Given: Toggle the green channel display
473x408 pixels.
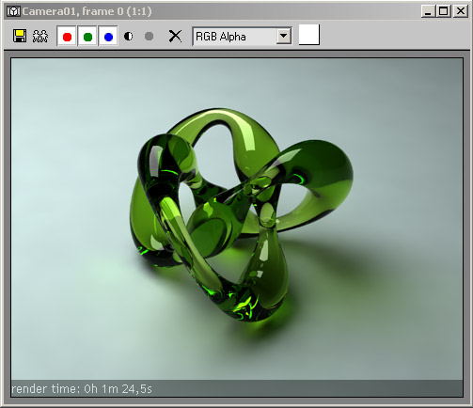Looking at the screenshot, I should [x=87, y=37].
